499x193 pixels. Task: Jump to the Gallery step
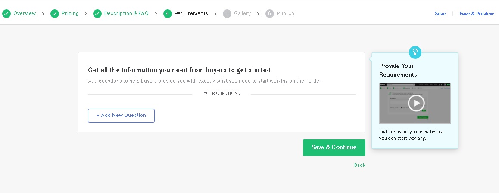pos(243,13)
